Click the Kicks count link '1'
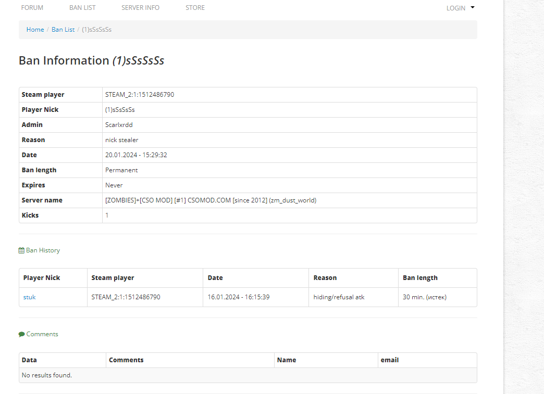Screen dimensions: 544x394 coord(107,215)
